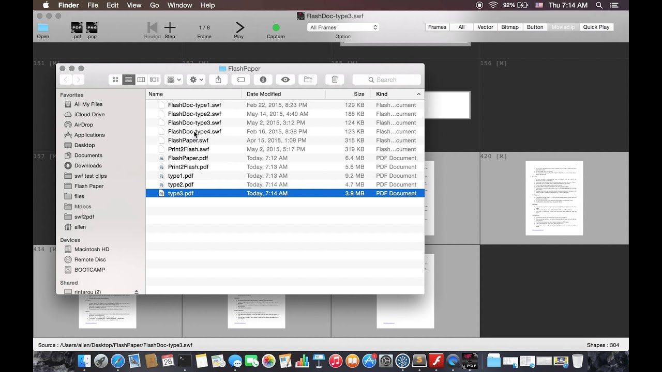Image resolution: width=662 pixels, height=372 pixels.
Task: Open Terminal from the Dock
Action: [x=185, y=361]
